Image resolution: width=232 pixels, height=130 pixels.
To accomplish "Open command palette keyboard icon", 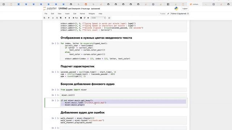I will coord(109,18).
